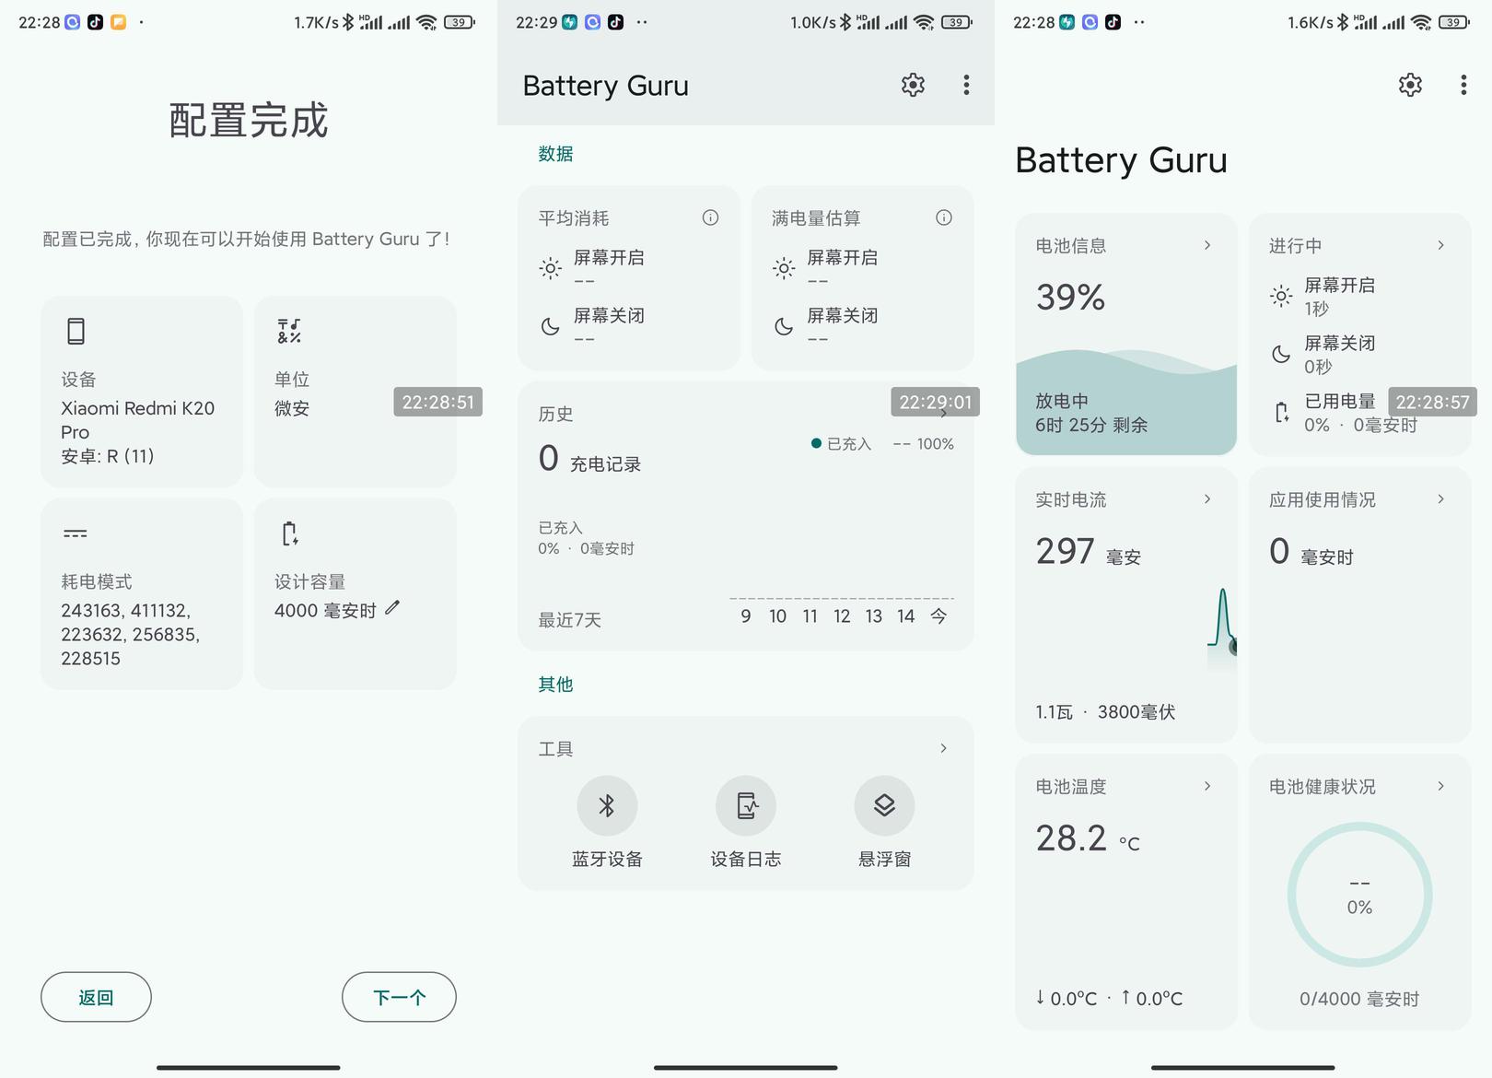Expand the 进行中 card chevron
This screenshot has height=1078, width=1492.
1440,245
